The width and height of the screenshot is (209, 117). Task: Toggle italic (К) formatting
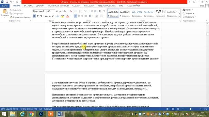38,16
